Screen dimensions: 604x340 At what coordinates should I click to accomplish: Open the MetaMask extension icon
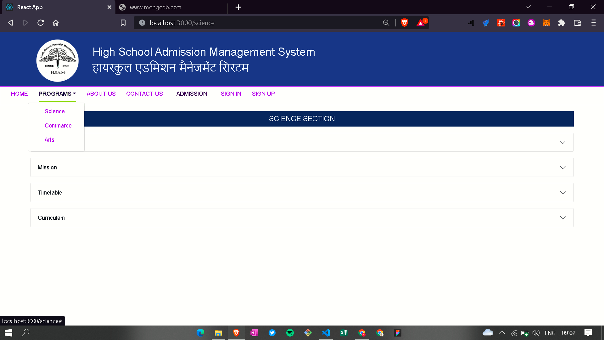[546, 23]
